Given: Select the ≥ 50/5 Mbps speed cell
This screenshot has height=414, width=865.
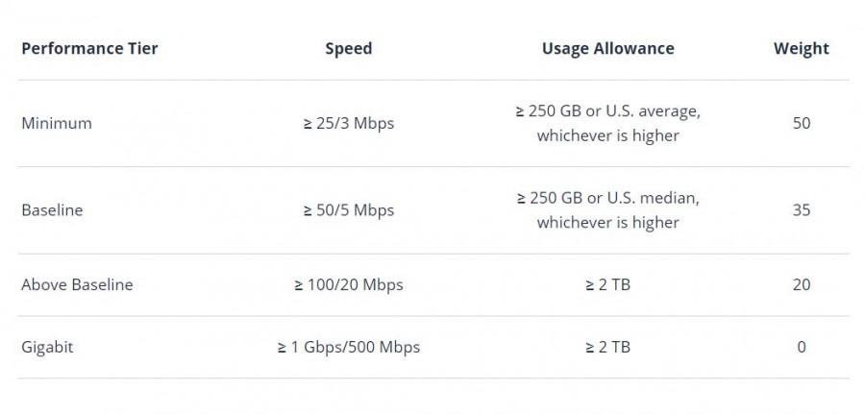Looking at the screenshot, I should pyautogui.click(x=348, y=209).
